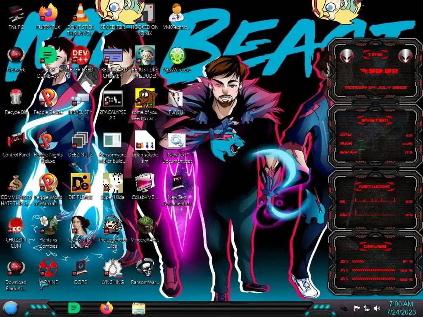Click the NETWORK gadget header
Viewport: 423px width, 317px height.
[x=374, y=187]
